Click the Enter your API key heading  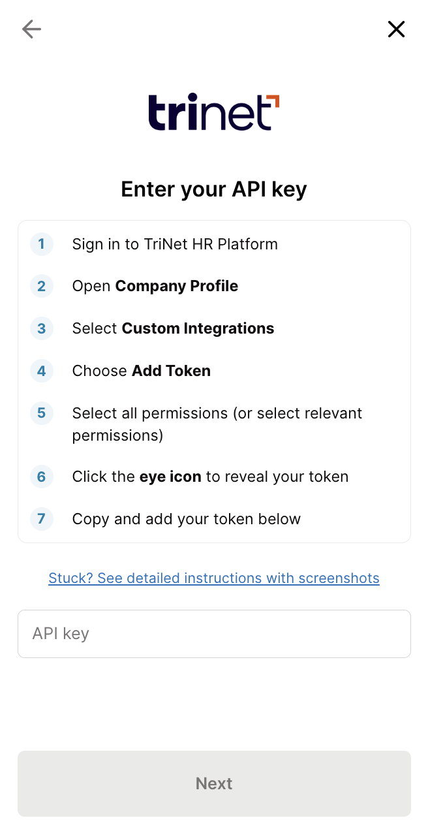click(214, 189)
